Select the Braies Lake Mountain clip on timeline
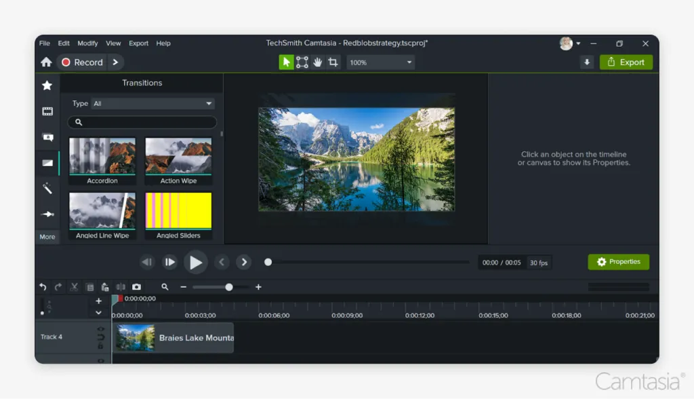The width and height of the screenshot is (694, 399). (173, 338)
